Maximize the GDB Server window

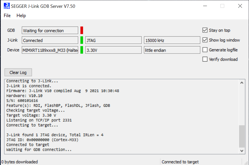[222, 6]
